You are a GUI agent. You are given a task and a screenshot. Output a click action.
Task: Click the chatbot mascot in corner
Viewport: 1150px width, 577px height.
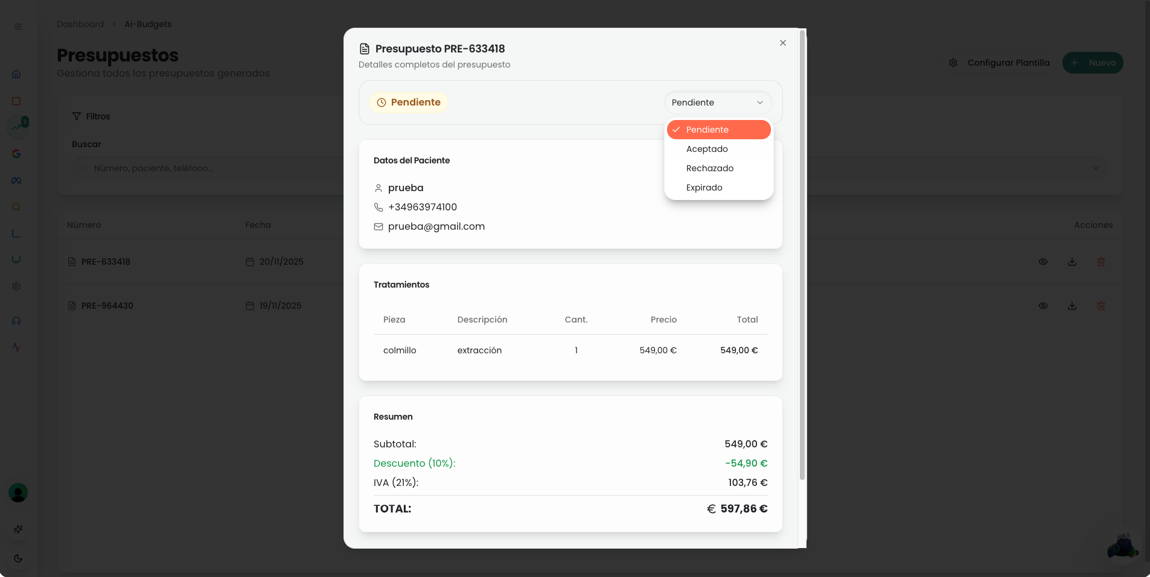click(x=1122, y=547)
